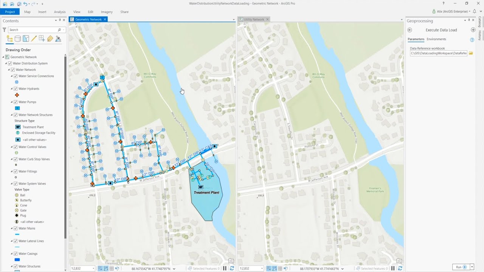Click Data Reference workbook path field
The image size is (484, 272).
(x=439, y=53)
